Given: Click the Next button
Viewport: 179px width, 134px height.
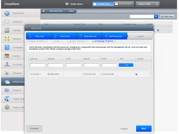Looking at the screenshot, I should [x=144, y=129].
